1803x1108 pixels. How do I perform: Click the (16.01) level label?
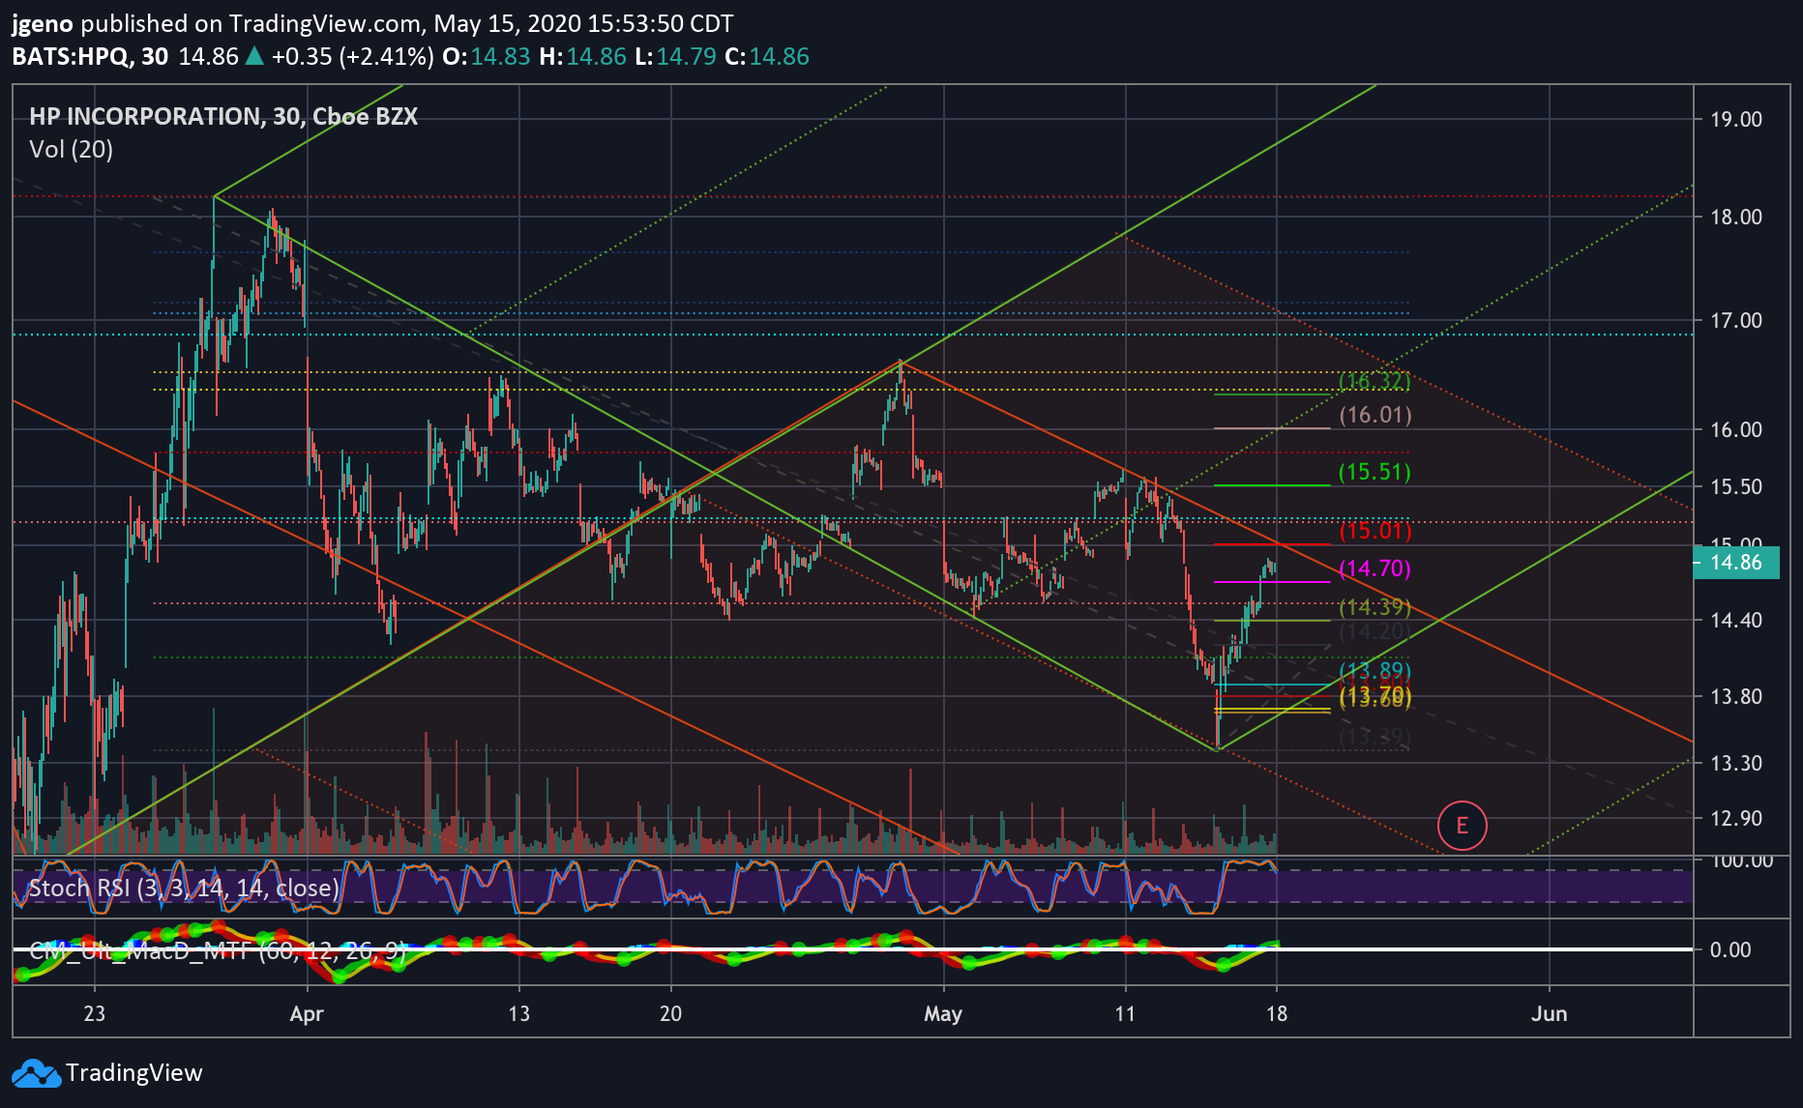1375,415
